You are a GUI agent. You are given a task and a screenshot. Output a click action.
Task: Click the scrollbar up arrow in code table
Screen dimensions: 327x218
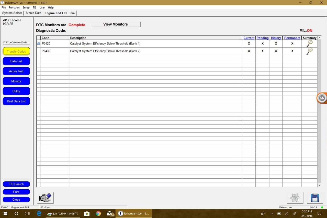pos(319,38)
